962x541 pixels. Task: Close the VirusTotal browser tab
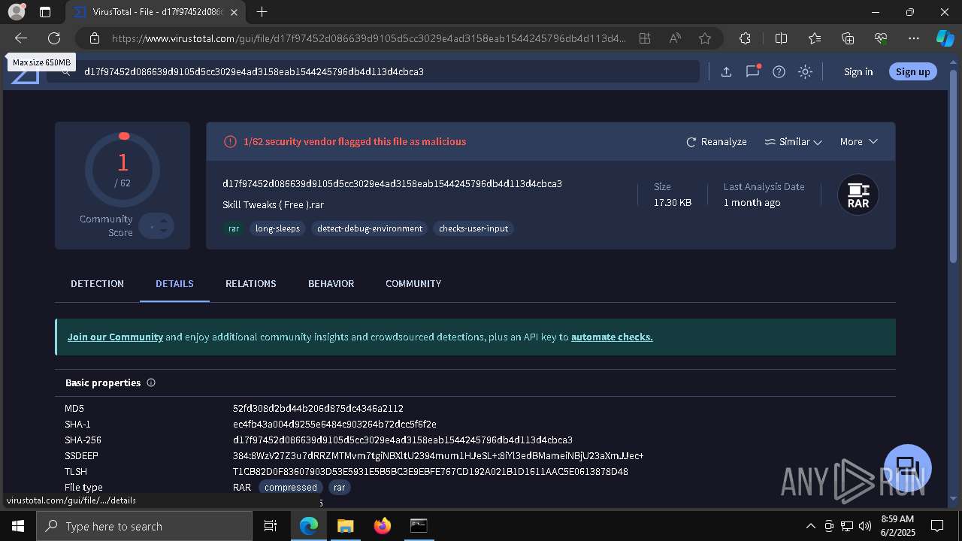tap(234, 12)
